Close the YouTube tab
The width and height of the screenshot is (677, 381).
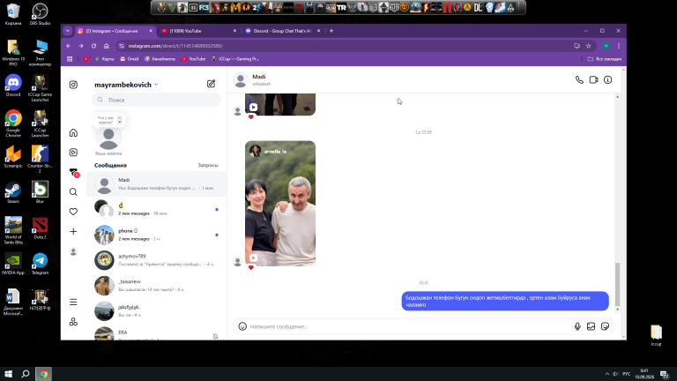[x=234, y=31]
